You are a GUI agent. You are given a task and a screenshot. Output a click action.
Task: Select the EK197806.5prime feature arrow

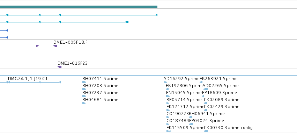[167, 89]
